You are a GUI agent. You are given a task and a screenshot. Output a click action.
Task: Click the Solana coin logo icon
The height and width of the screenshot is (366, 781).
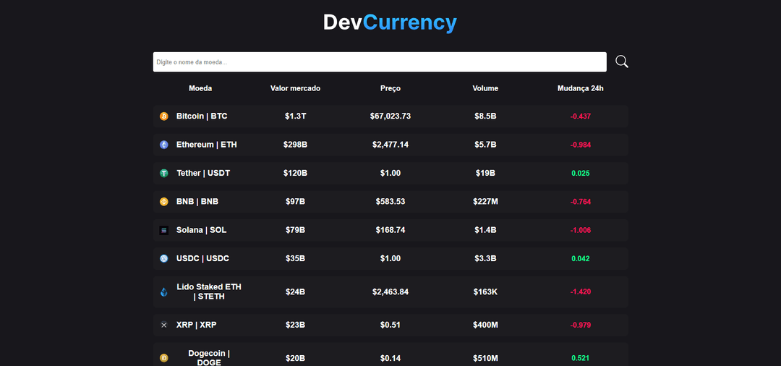point(164,231)
